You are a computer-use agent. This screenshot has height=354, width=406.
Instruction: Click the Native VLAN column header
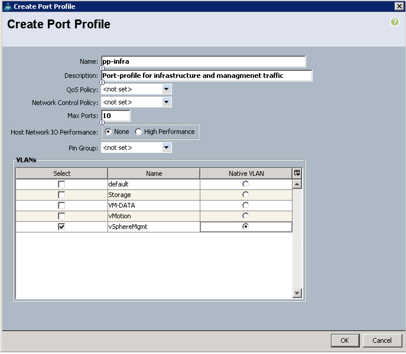[x=246, y=173]
